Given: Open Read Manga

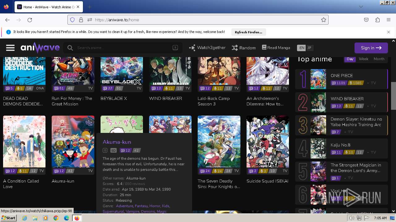Looking at the screenshot, I should [x=276, y=47].
